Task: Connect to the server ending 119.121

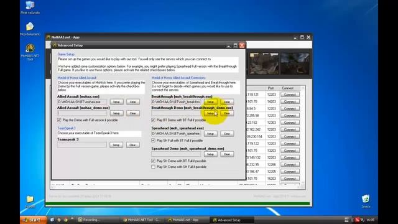Action: 290,95
